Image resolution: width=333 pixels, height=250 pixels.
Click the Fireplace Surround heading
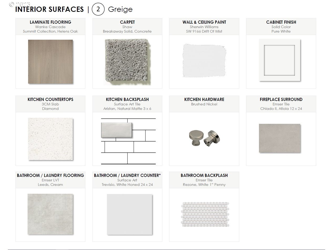[281, 99]
